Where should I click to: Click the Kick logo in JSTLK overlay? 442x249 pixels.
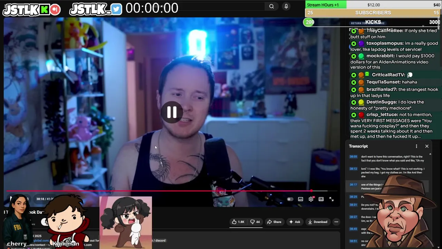(x=44, y=10)
